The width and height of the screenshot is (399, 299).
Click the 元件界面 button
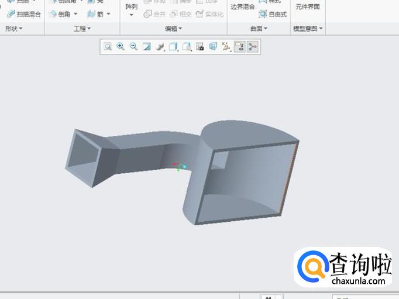click(308, 6)
